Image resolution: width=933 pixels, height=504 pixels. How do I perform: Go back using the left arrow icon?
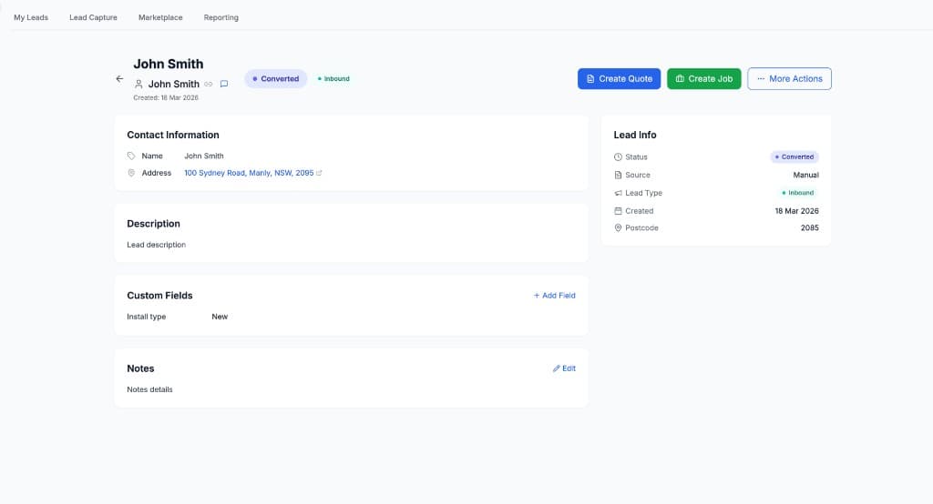119,78
